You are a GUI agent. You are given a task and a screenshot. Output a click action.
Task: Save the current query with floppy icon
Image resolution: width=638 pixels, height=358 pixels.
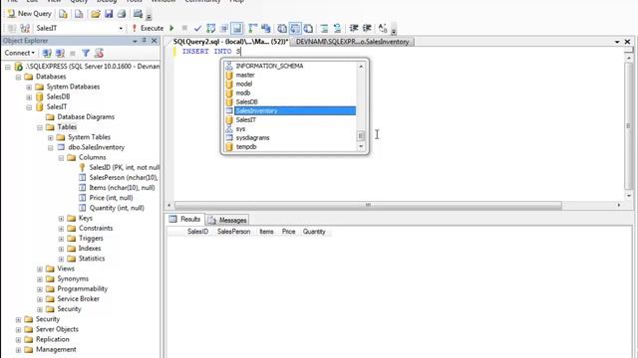109,14
